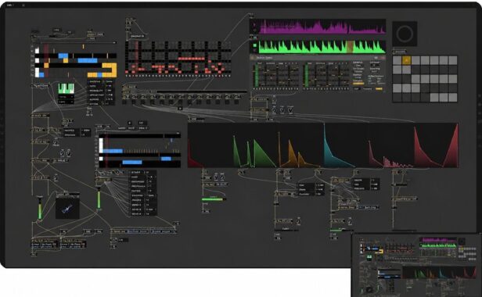Click the long red note bar in the step sequencer
482x297 pixels.
tap(192, 59)
